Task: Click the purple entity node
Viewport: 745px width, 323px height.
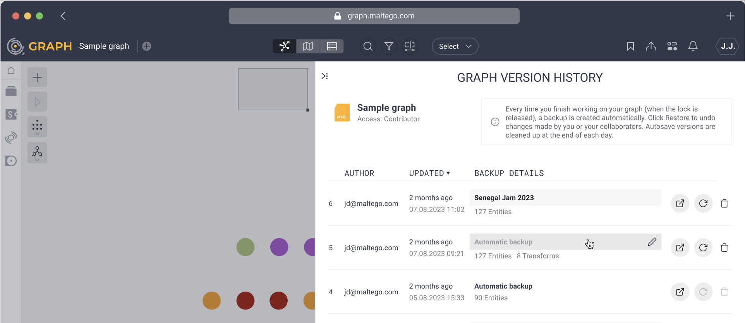Action: [279, 247]
